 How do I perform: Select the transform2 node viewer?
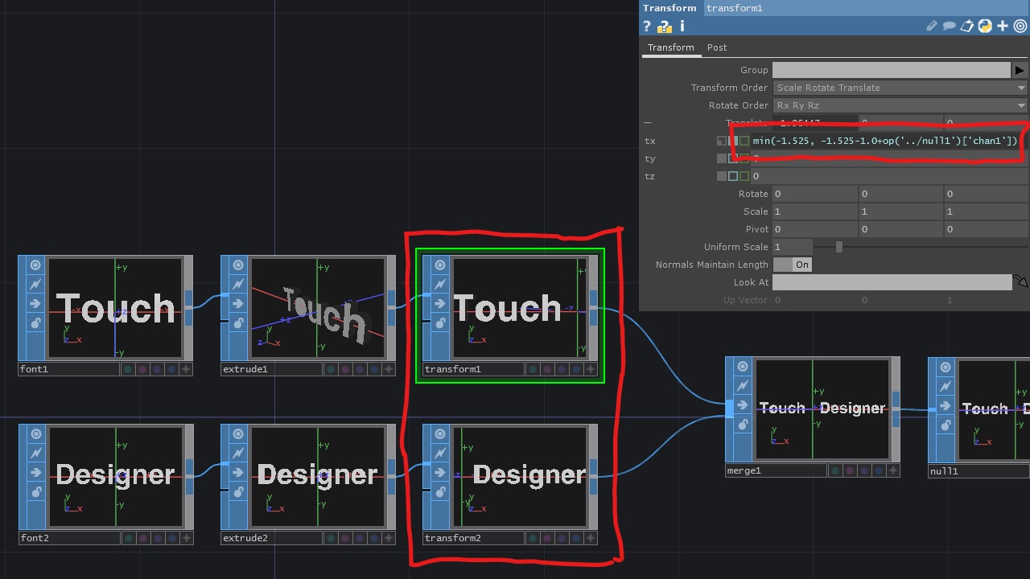pyautogui.click(x=520, y=477)
